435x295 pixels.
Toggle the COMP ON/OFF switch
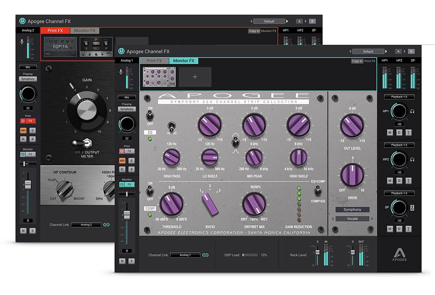click(150, 191)
